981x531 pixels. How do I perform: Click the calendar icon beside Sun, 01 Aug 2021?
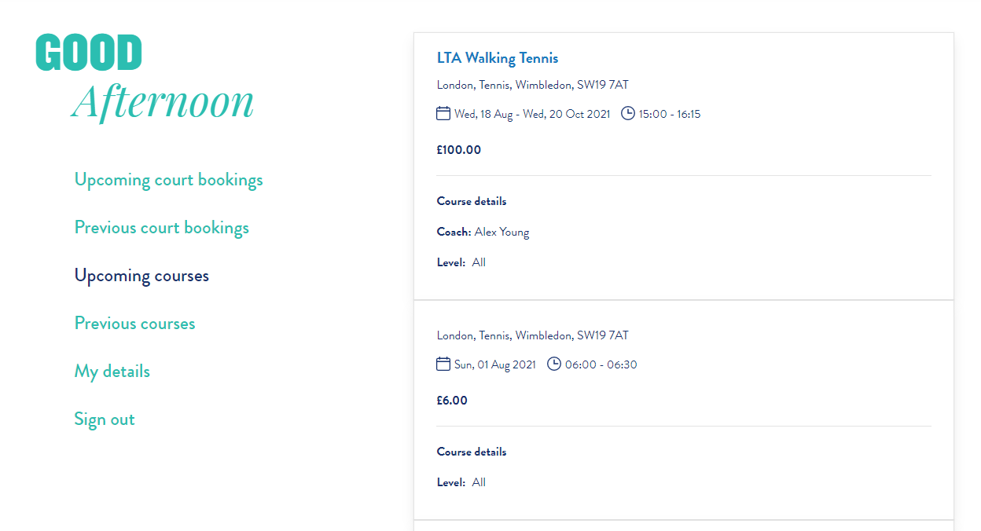click(x=443, y=364)
